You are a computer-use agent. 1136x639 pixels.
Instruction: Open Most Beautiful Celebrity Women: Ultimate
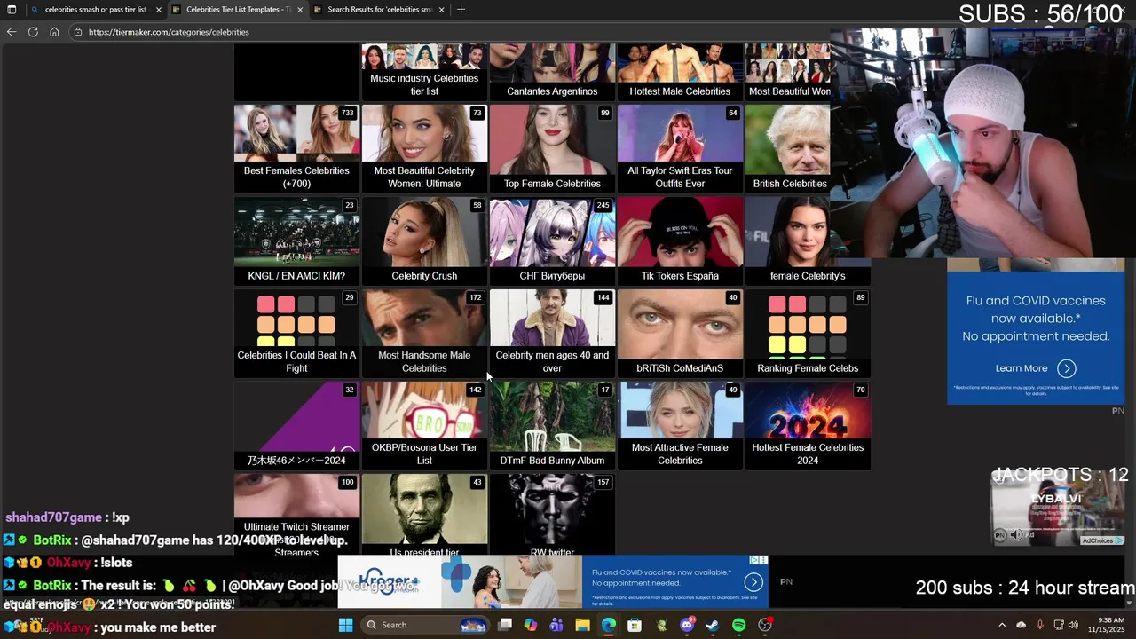point(424,148)
